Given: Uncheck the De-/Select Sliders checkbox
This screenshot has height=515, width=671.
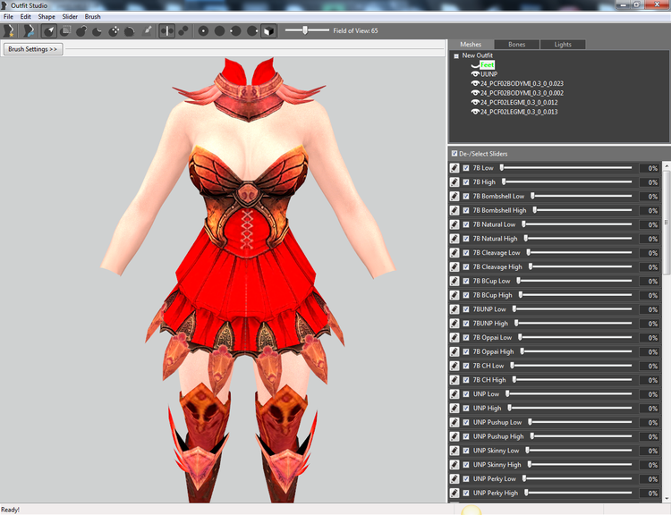Looking at the screenshot, I should tap(454, 153).
